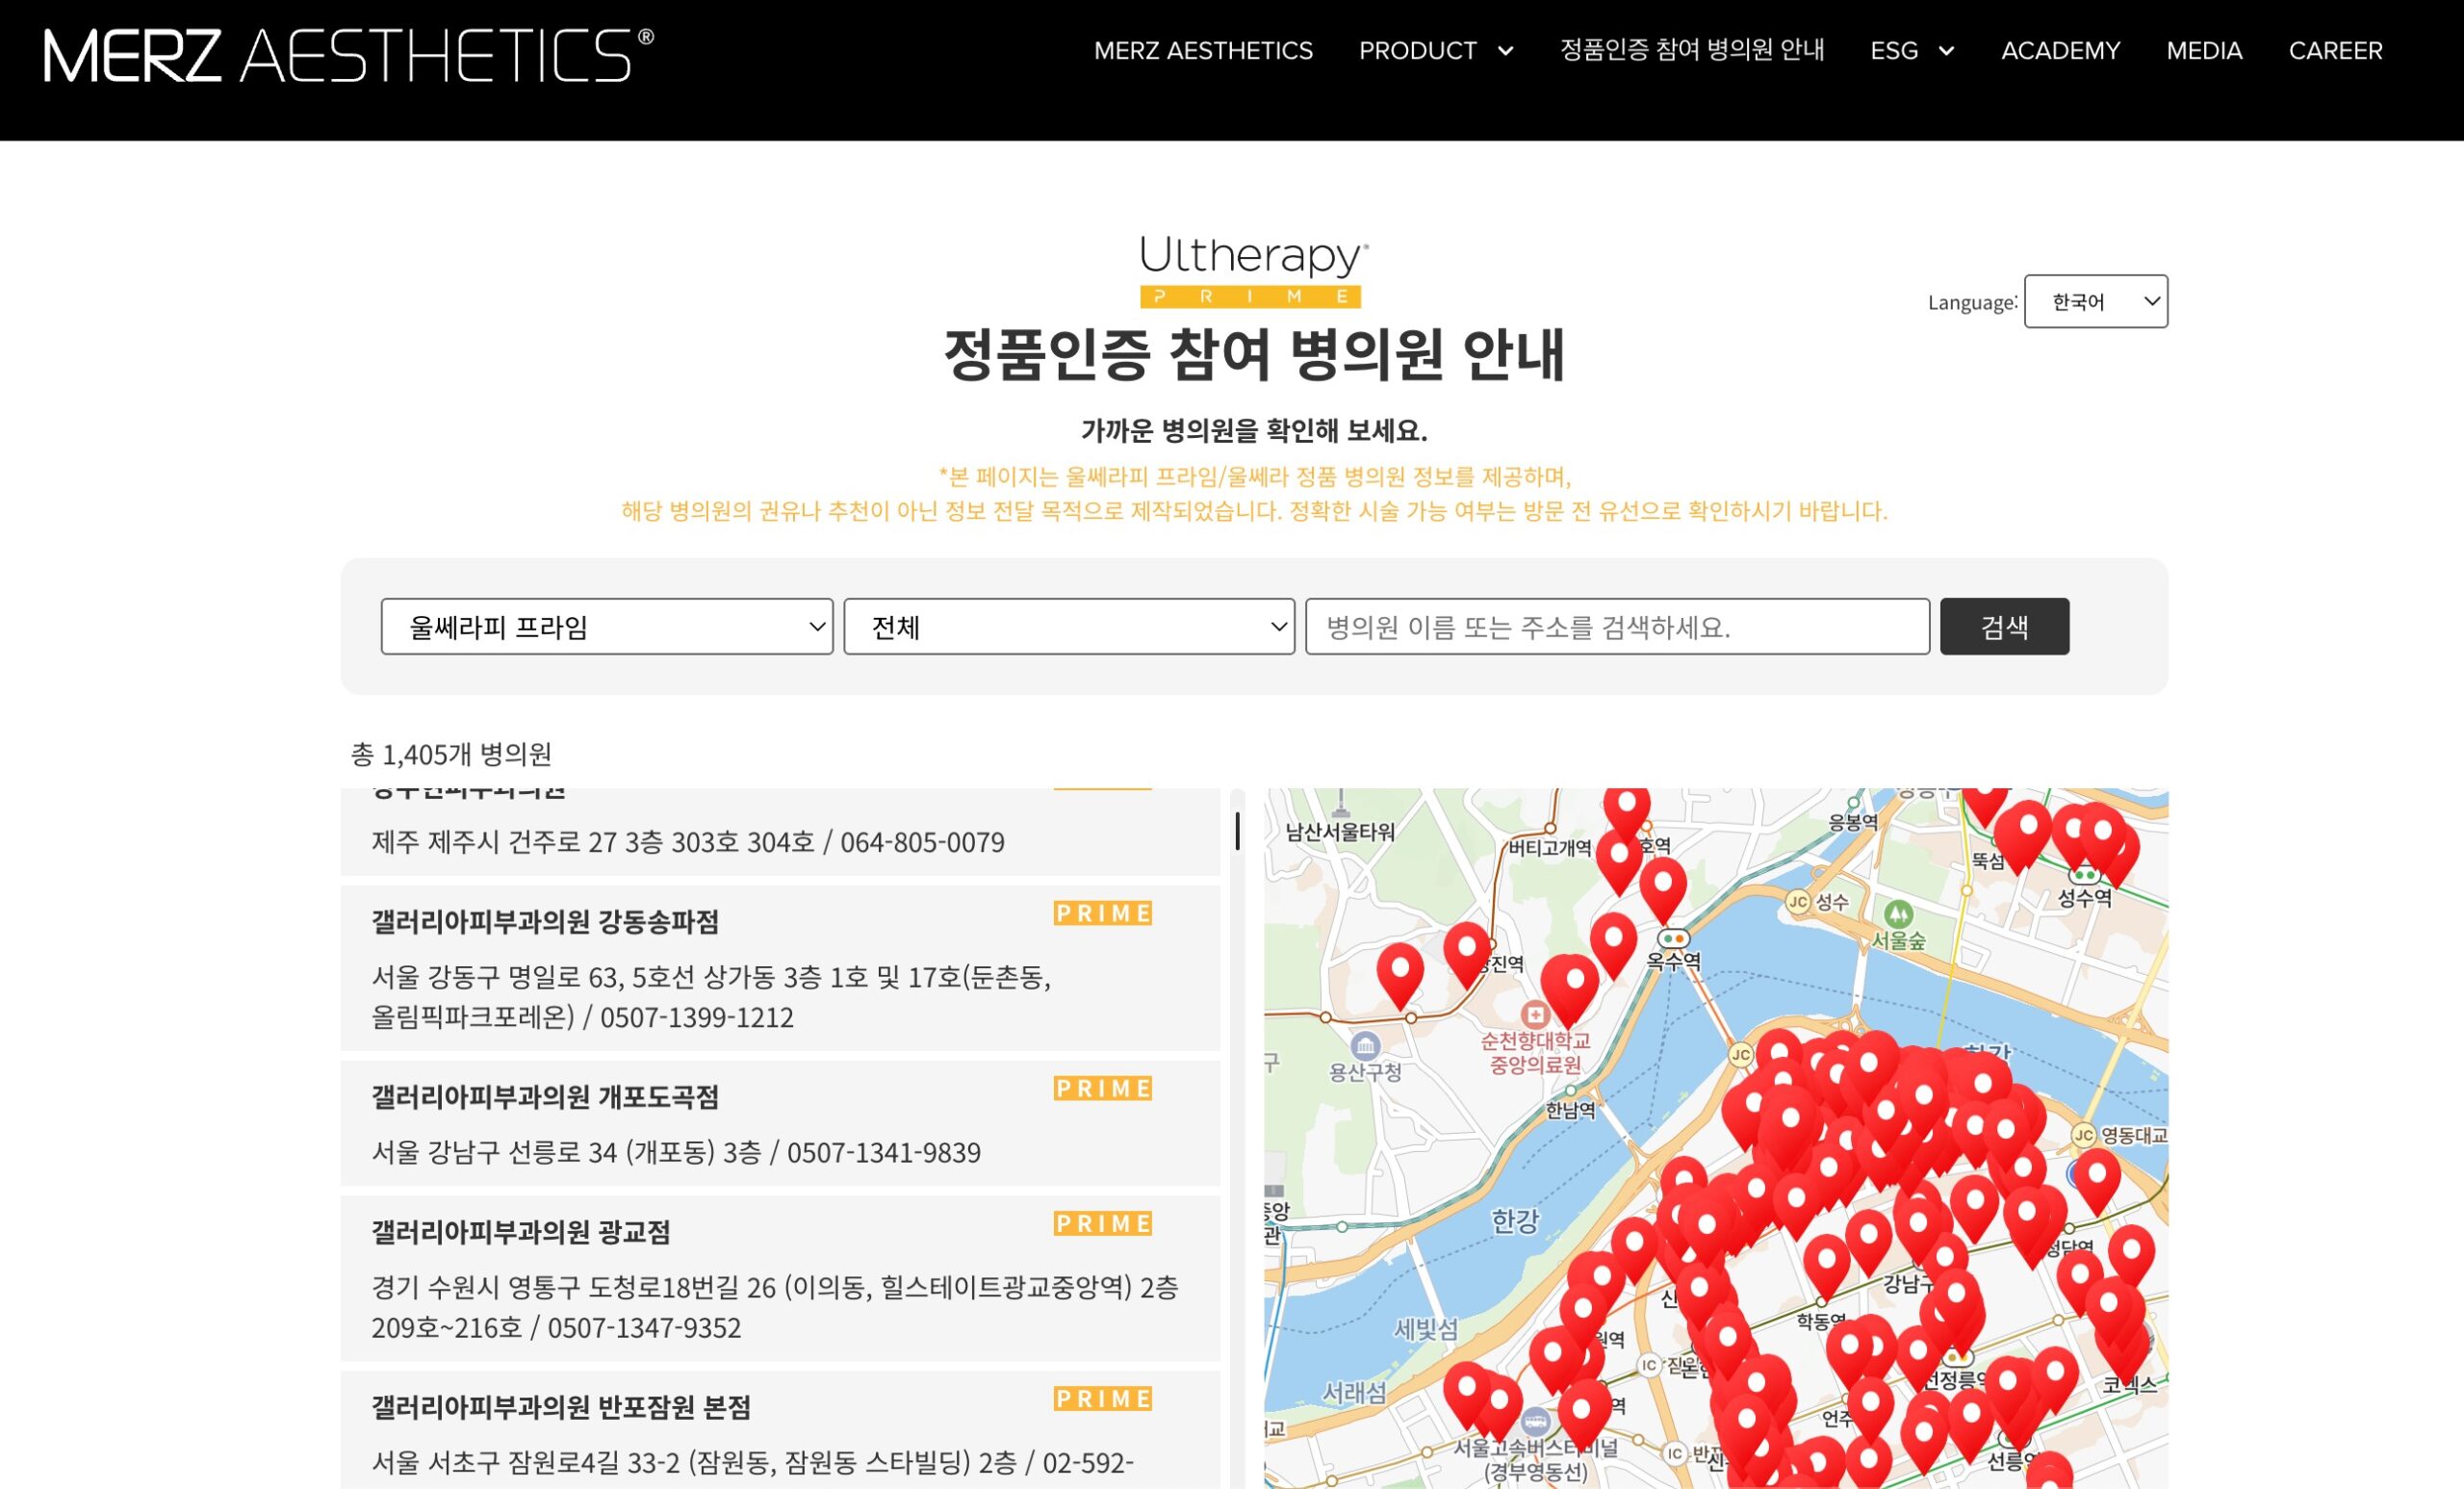Open the MEDIA nav item
This screenshot has width=2464, height=1489.
point(2204,51)
